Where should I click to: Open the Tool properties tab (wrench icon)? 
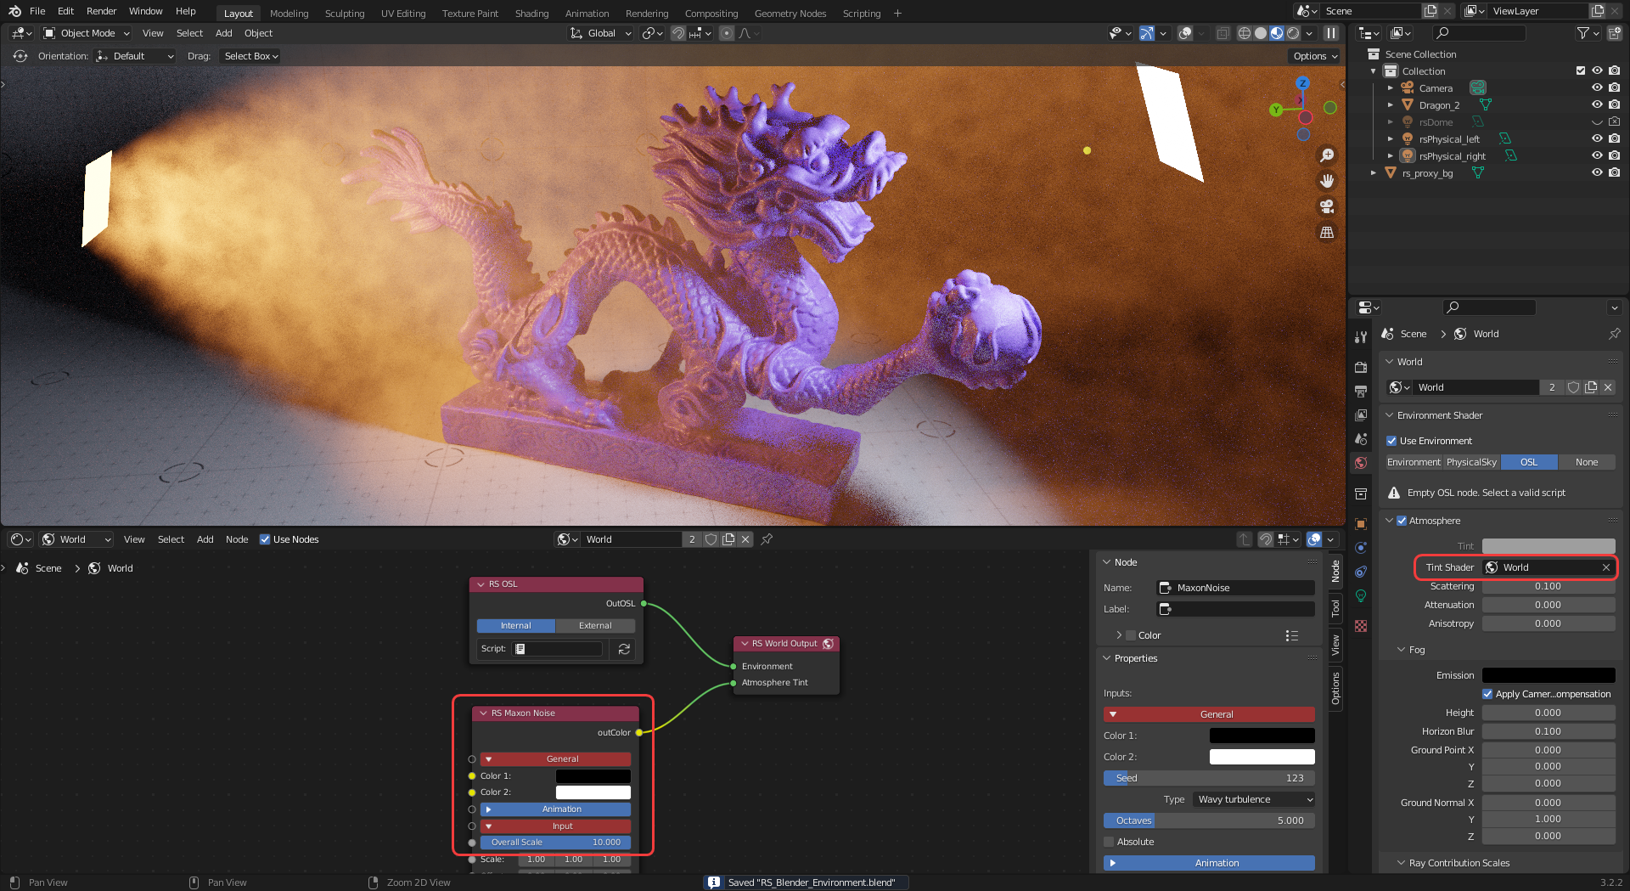click(x=1361, y=337)
